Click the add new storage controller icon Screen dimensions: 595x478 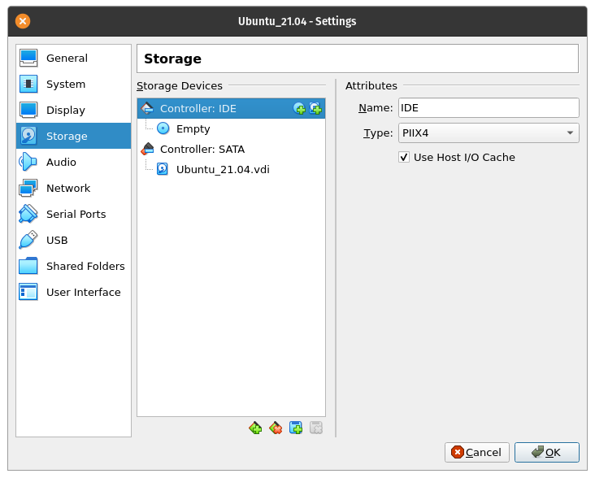pyautogui.click(x=255, y=428)
